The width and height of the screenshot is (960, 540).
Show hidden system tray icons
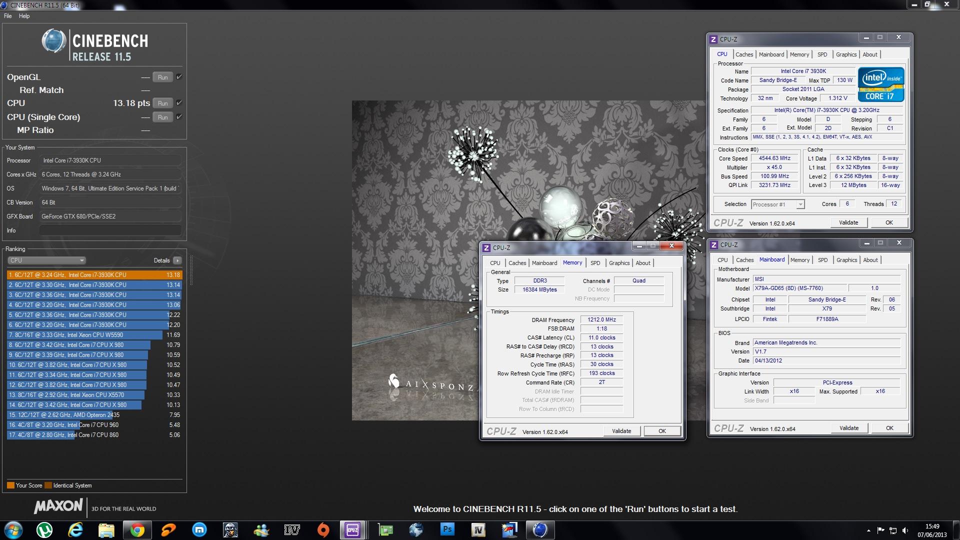point(868,530)
